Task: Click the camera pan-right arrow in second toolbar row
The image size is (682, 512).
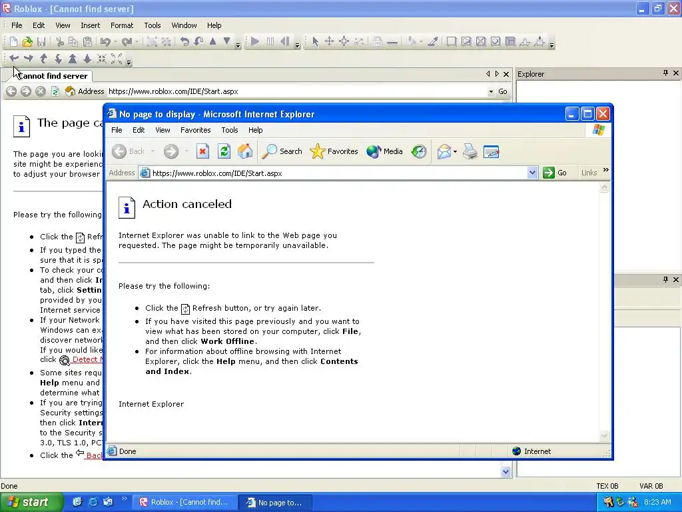Action: [x=29, y=59]
